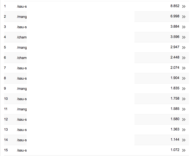Click double-arrow icon beside 2.074
Screen dimensions: 195x156
click(x=184, y=68)
